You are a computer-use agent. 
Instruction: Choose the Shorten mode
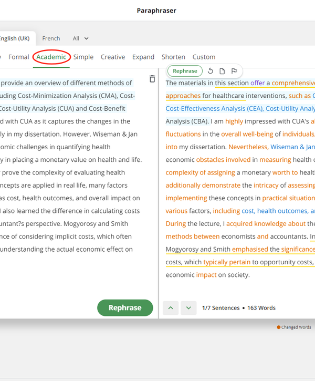[173, 57]
